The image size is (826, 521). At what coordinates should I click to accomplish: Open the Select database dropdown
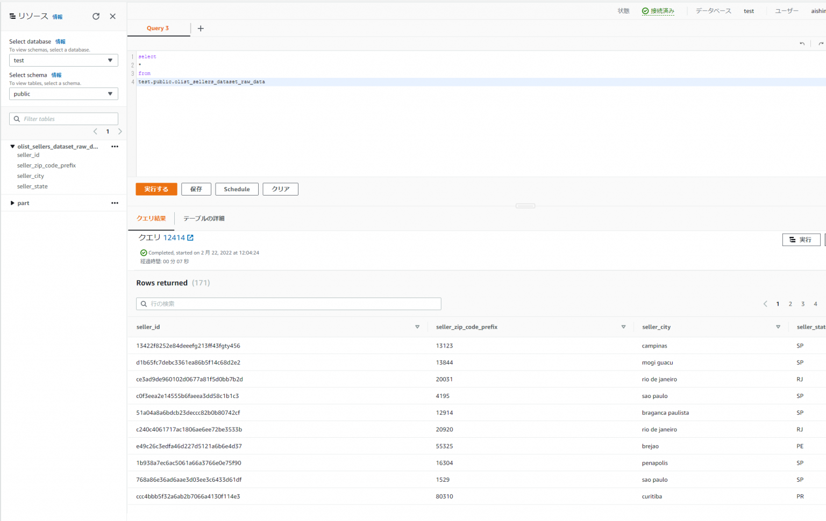(63, 61)
